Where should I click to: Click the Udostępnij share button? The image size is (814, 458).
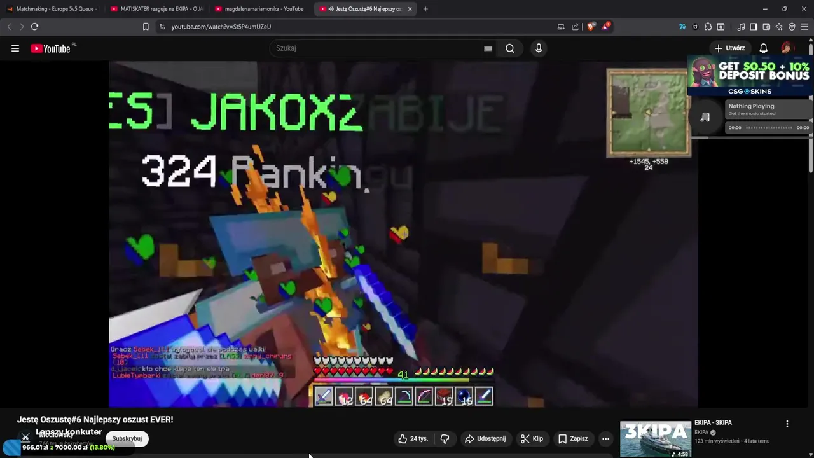486,438
